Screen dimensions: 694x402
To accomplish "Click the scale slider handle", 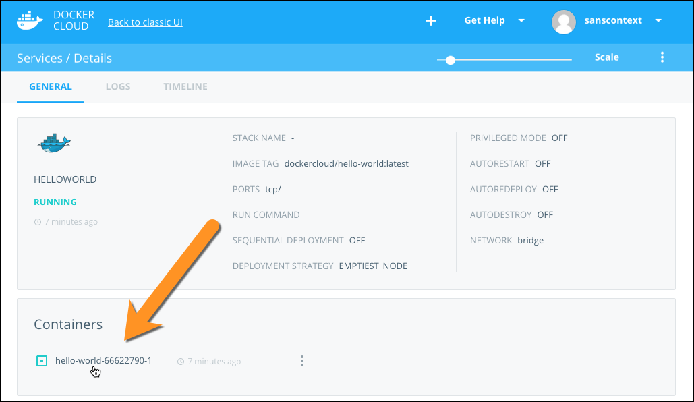I will coord(451,60).
